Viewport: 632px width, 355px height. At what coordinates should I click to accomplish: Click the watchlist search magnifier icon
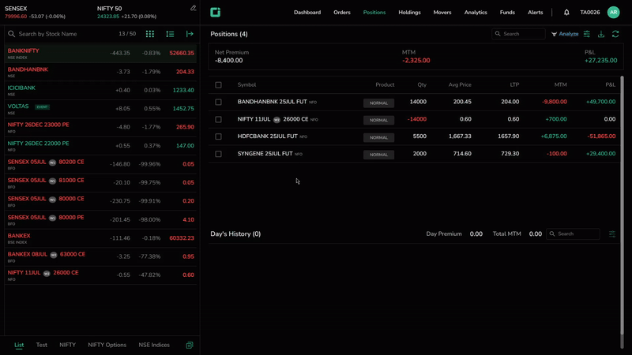[x=11, y=34]
